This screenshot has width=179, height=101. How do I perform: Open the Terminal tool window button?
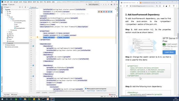coord(14,95)
